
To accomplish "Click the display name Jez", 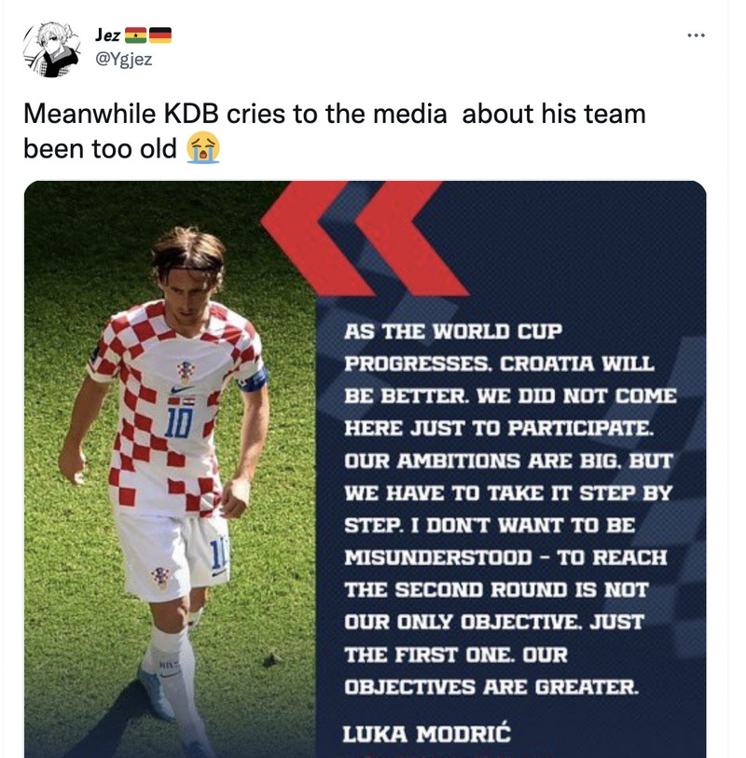I will click(x=106, y=35).
